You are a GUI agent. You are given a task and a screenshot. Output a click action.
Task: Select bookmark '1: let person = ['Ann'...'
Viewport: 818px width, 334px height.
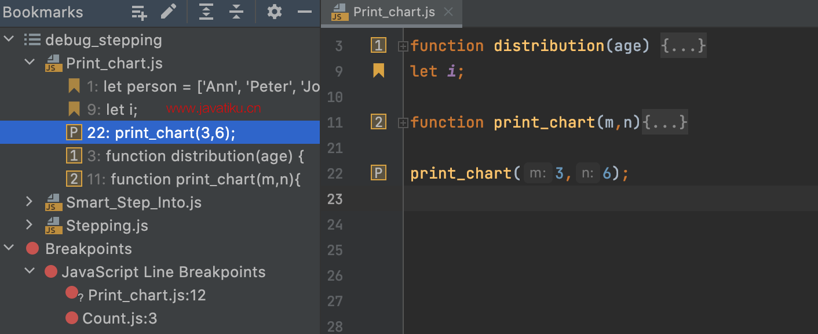(160, 86)
